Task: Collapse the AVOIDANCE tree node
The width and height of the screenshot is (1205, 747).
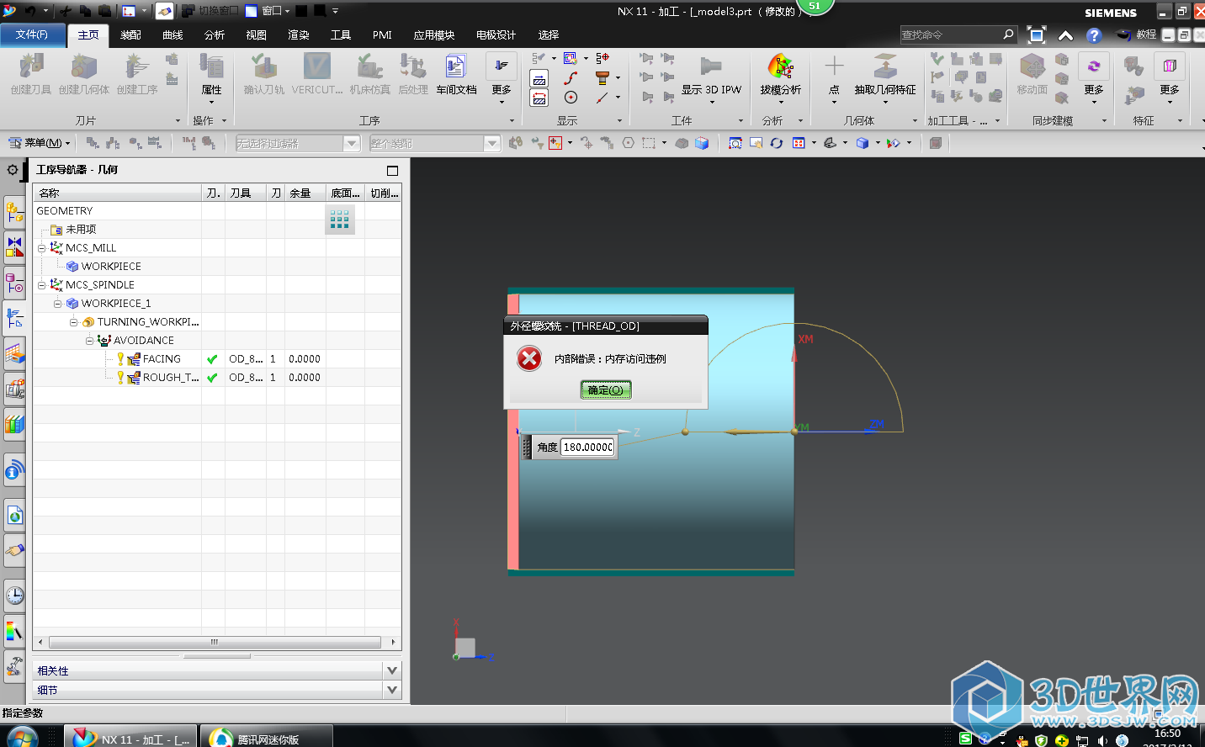Action: (89, 341)
